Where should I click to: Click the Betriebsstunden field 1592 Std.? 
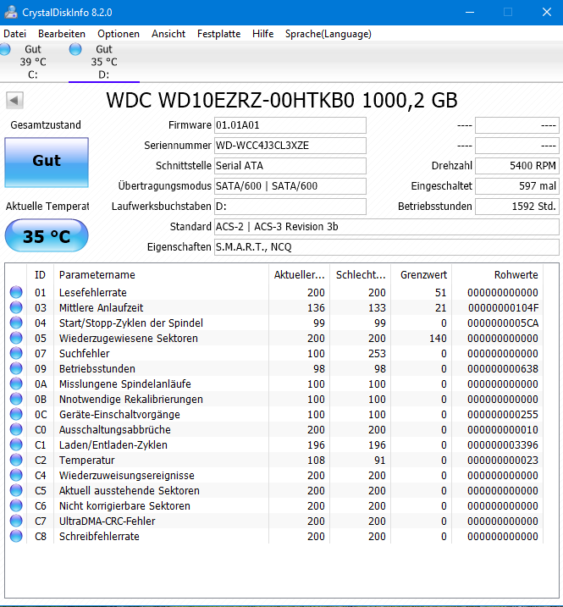517,207
